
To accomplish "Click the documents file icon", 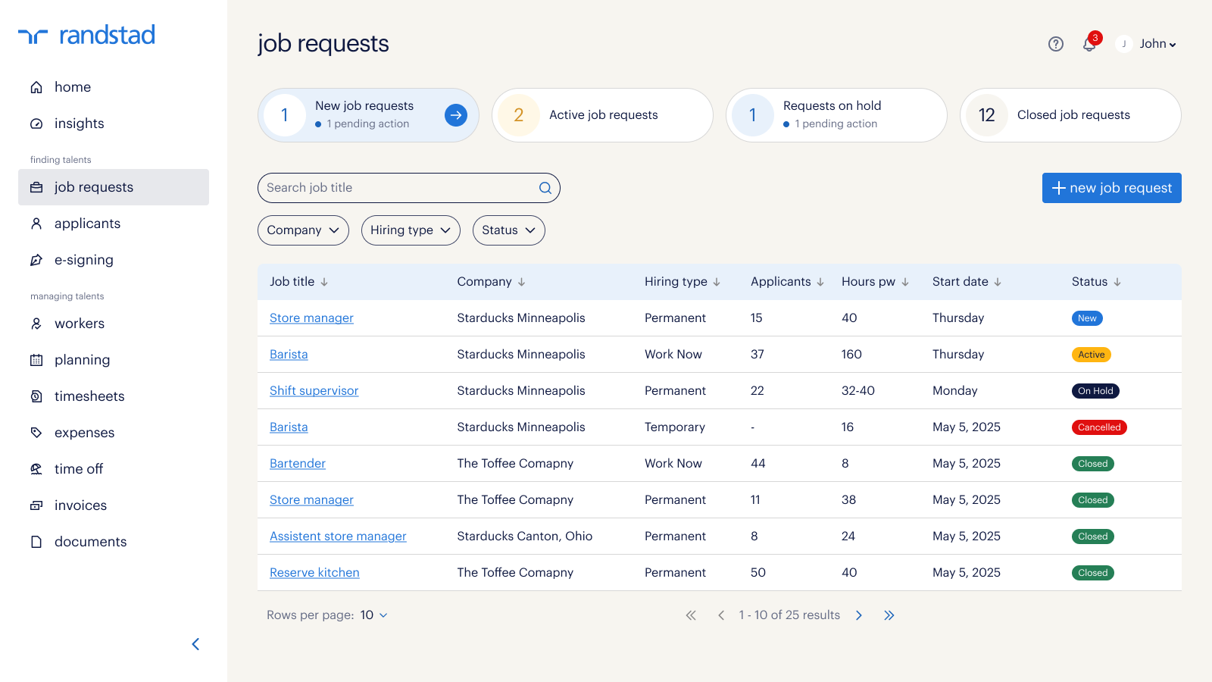I will (x=36, y=542).
